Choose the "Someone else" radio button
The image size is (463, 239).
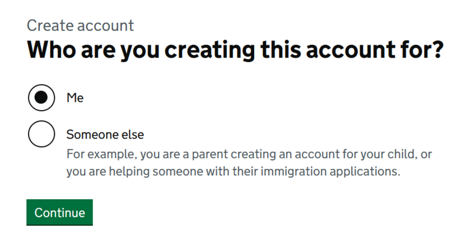[x=41, y=134]
